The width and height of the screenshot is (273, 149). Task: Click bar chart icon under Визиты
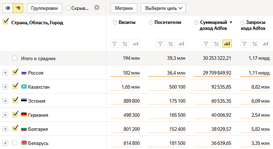point(135,44)
